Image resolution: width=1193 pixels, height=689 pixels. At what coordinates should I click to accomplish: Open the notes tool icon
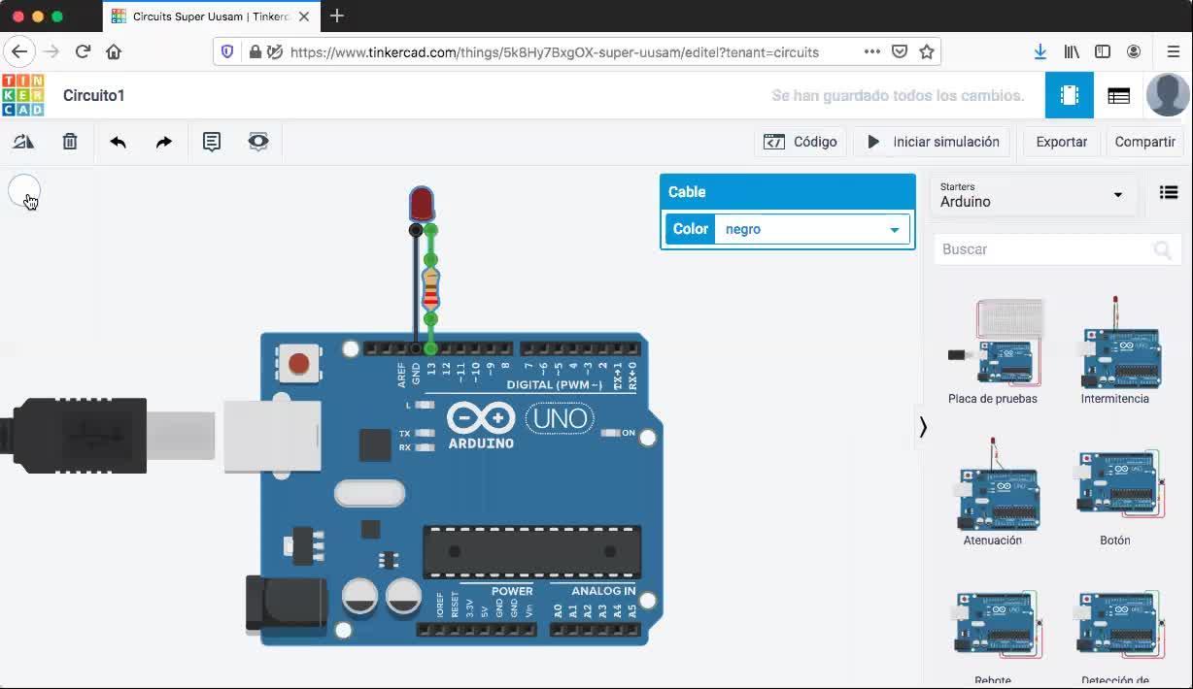coord(212,142)
